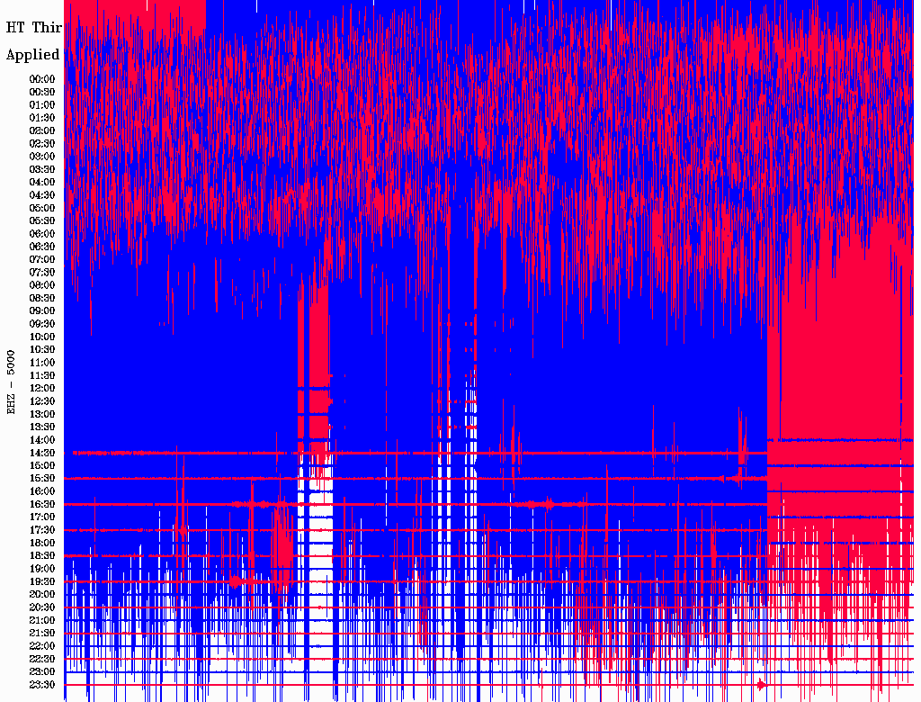
Task: Click the 00:30 time label
Action: (x=42, y=92)
